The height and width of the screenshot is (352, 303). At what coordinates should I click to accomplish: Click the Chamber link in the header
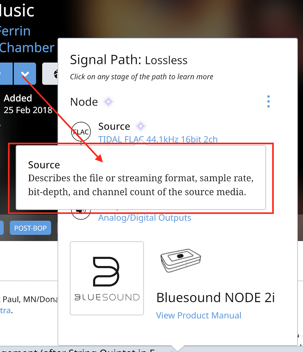click(x=27, y=47)
